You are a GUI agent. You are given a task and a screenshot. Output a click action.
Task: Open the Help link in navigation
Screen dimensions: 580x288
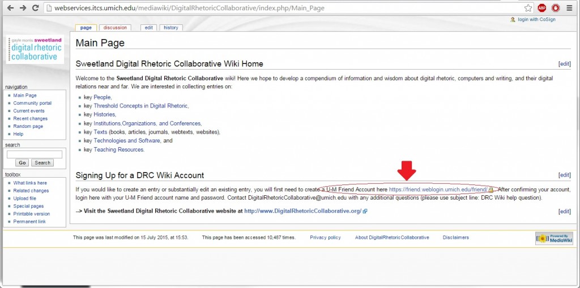(x=18, y=134)
